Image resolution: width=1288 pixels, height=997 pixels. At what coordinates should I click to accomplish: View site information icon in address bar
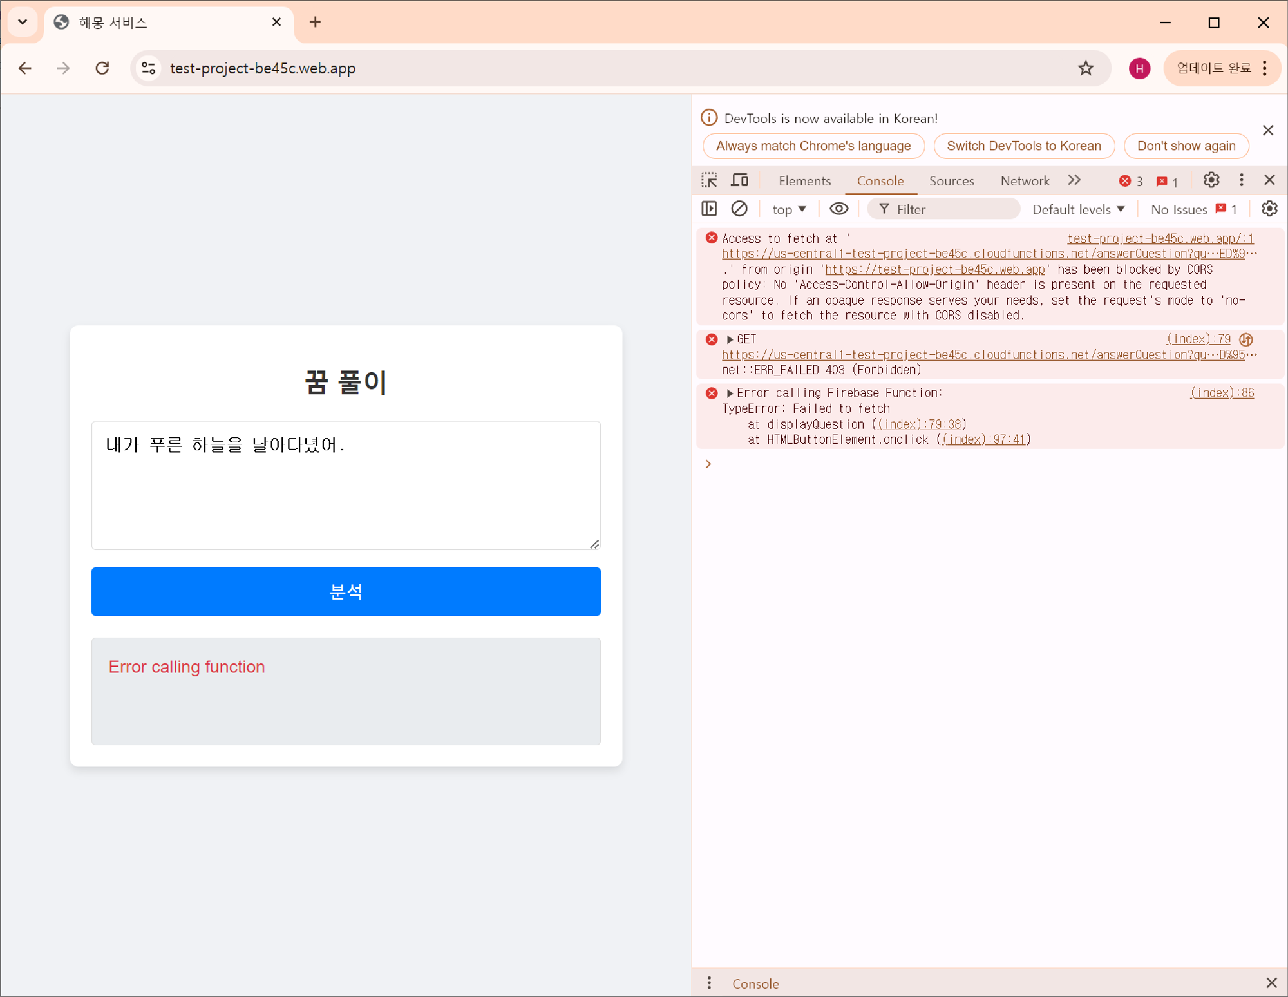point(149,68)
